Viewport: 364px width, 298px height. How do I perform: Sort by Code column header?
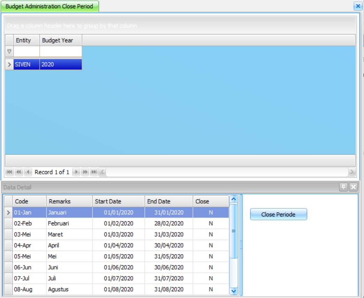tap(30, 201)
